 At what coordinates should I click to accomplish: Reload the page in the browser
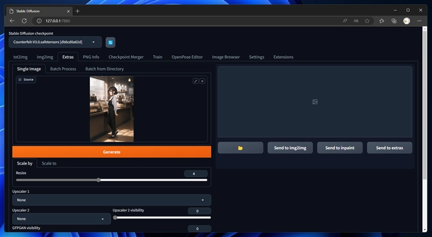tap(24, 21)
